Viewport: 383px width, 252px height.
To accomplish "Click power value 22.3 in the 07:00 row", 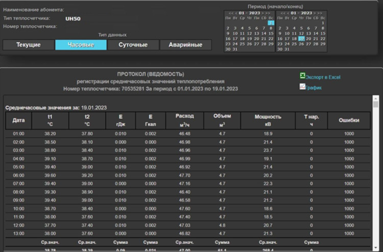I will point(268,184).
